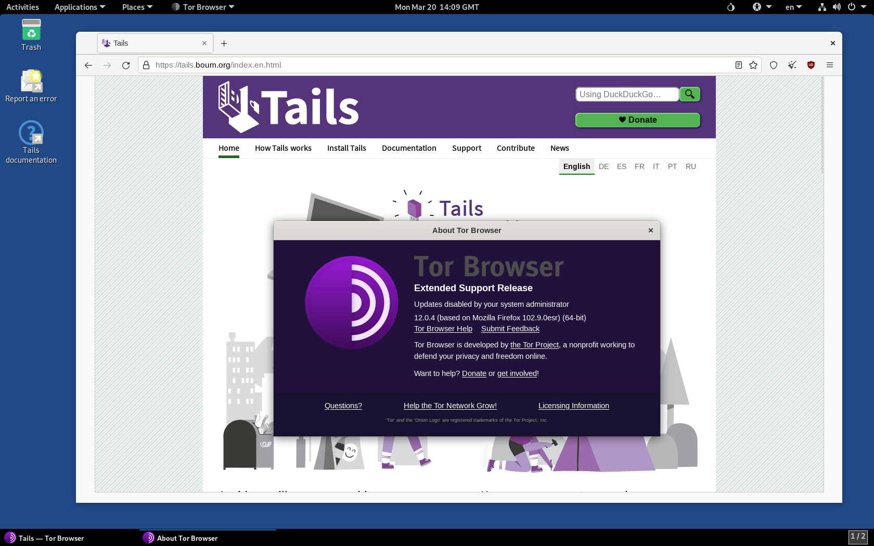Switch language to DE
Screen dimensions: 874x546
point(603,166)
